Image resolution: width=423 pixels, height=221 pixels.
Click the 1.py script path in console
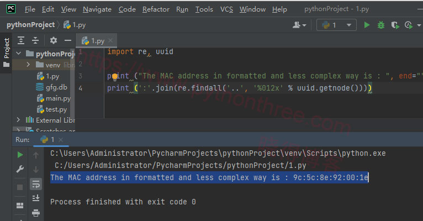[x=181, y=165]
